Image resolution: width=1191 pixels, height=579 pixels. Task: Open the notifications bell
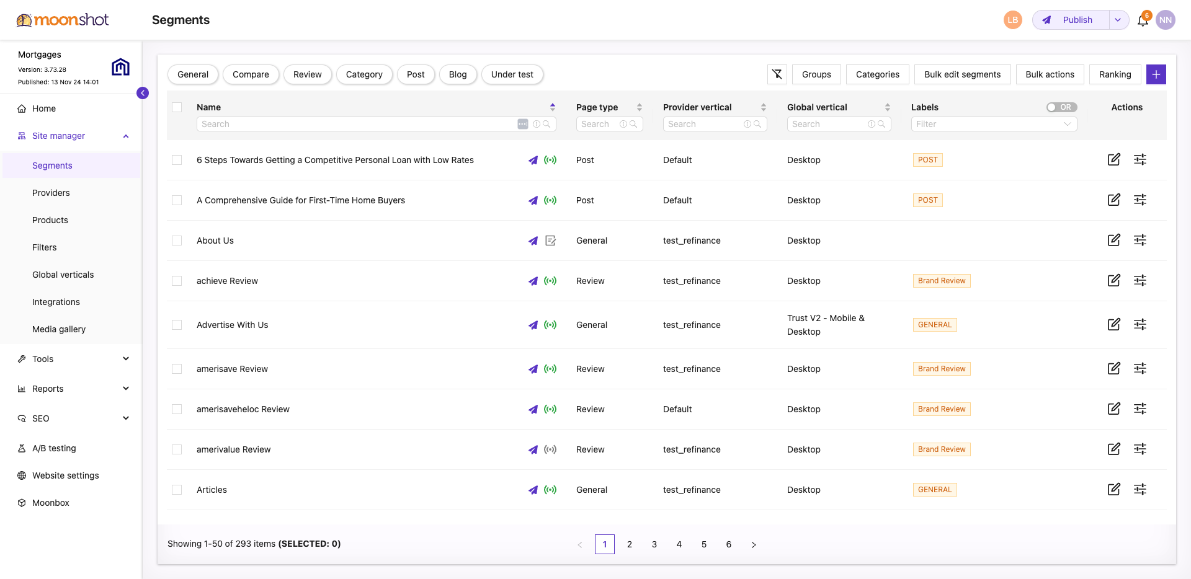coord(1143,20)
